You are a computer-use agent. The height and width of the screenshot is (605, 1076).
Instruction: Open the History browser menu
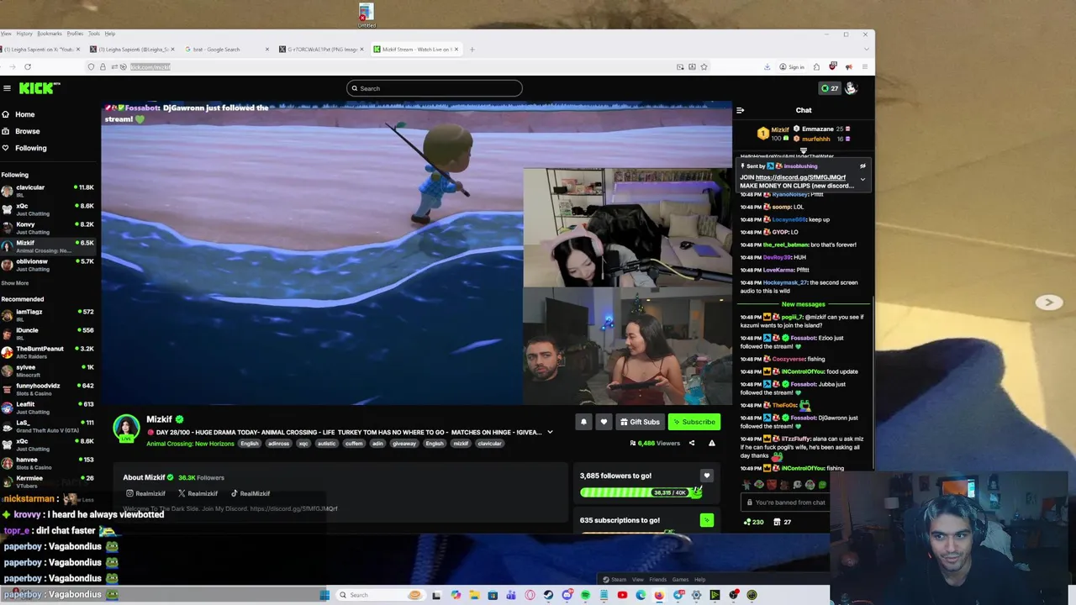click(x=24, y=34)
